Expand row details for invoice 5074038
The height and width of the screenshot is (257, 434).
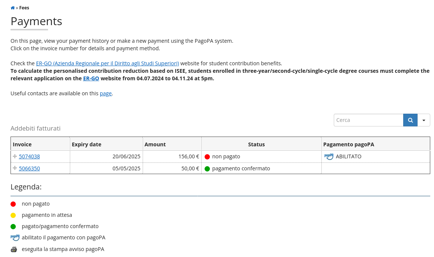[x=15, y=156]
